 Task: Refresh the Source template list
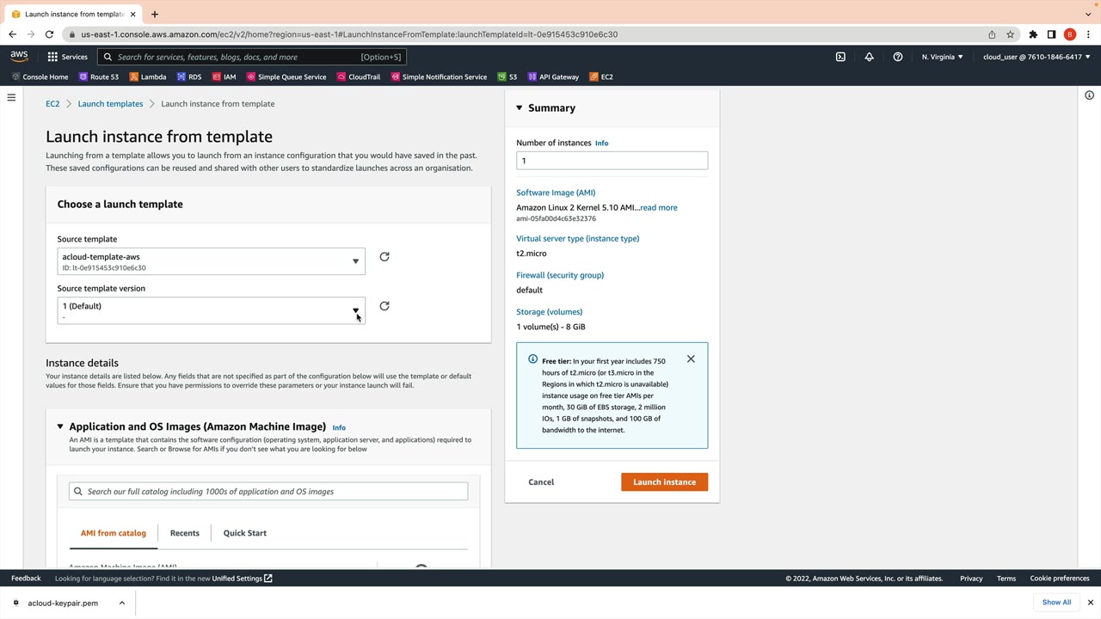coord(384,257)
